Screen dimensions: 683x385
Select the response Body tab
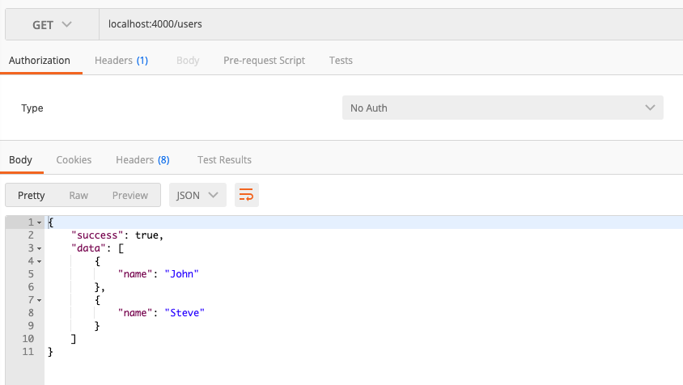point(20,159)
